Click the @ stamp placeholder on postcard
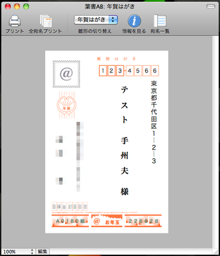The image size is (220, 256). [66, 74]
